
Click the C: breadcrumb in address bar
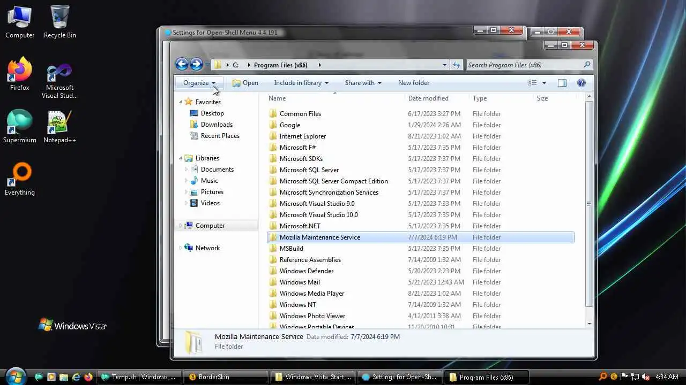[236, 65]
